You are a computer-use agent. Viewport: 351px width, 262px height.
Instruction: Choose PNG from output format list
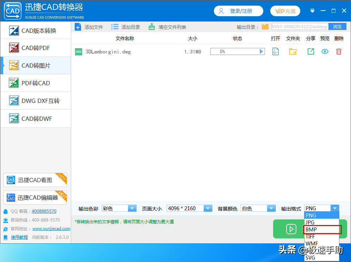tap(322, 215)
